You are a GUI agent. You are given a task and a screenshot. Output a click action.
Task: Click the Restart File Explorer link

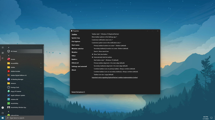pyautogui.click(x=78, y=92)
